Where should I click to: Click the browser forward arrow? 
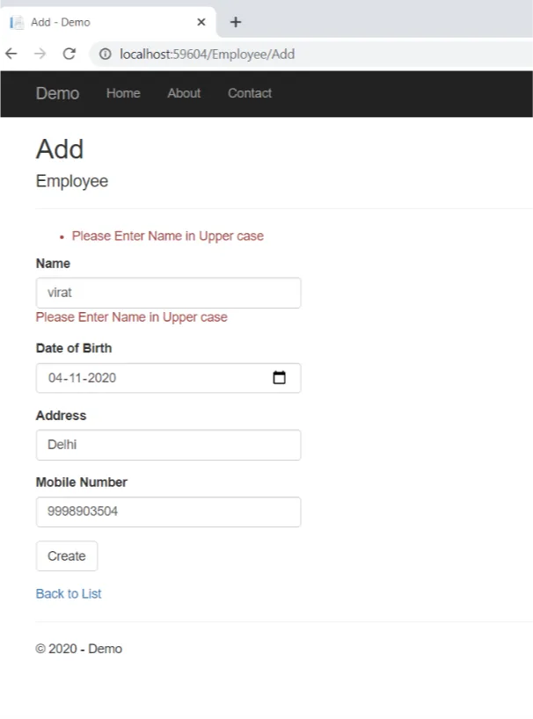click(40, 54)
